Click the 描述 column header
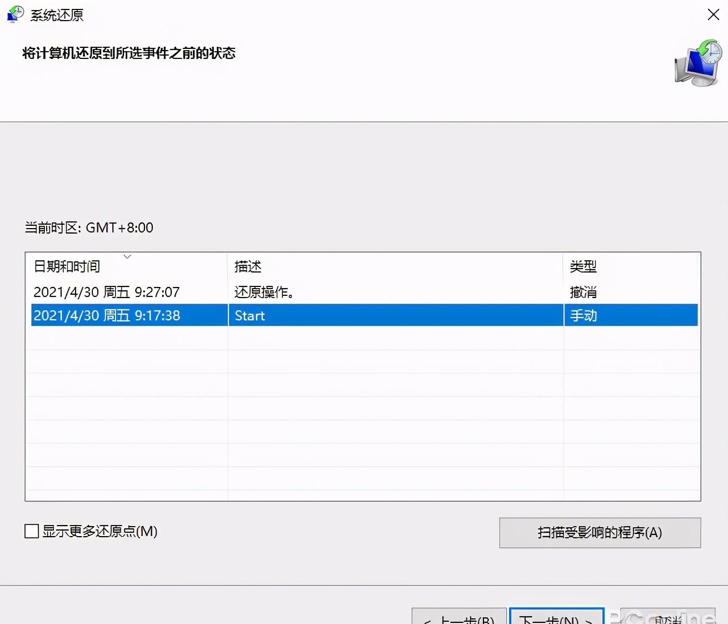Viewport: 728px width, 624px height. 395,266
